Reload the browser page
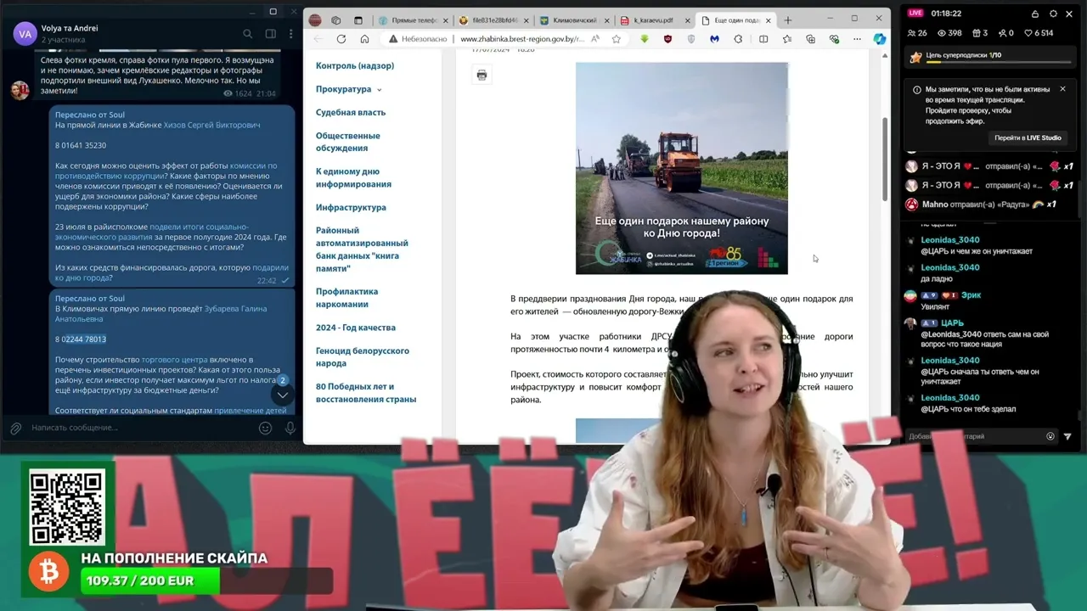 pos(341,39)
